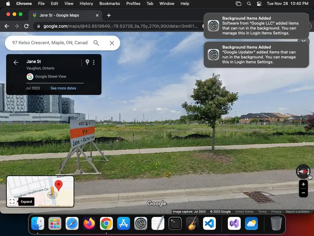314x236 pixels.
Task: Open the View menu
Action: pos(69,4)
